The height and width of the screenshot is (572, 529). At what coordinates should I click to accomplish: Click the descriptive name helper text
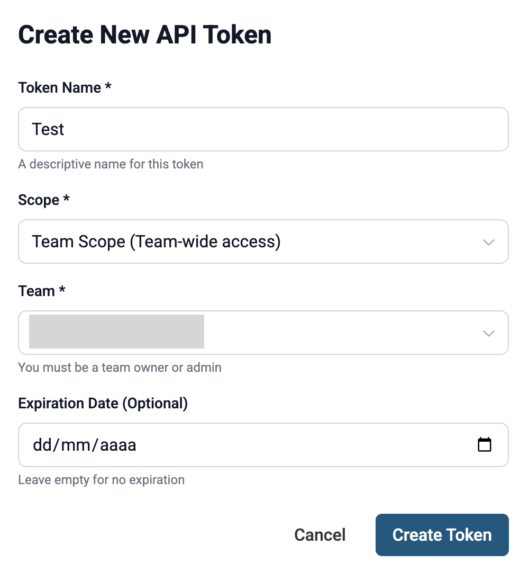(x=111, y=164)
